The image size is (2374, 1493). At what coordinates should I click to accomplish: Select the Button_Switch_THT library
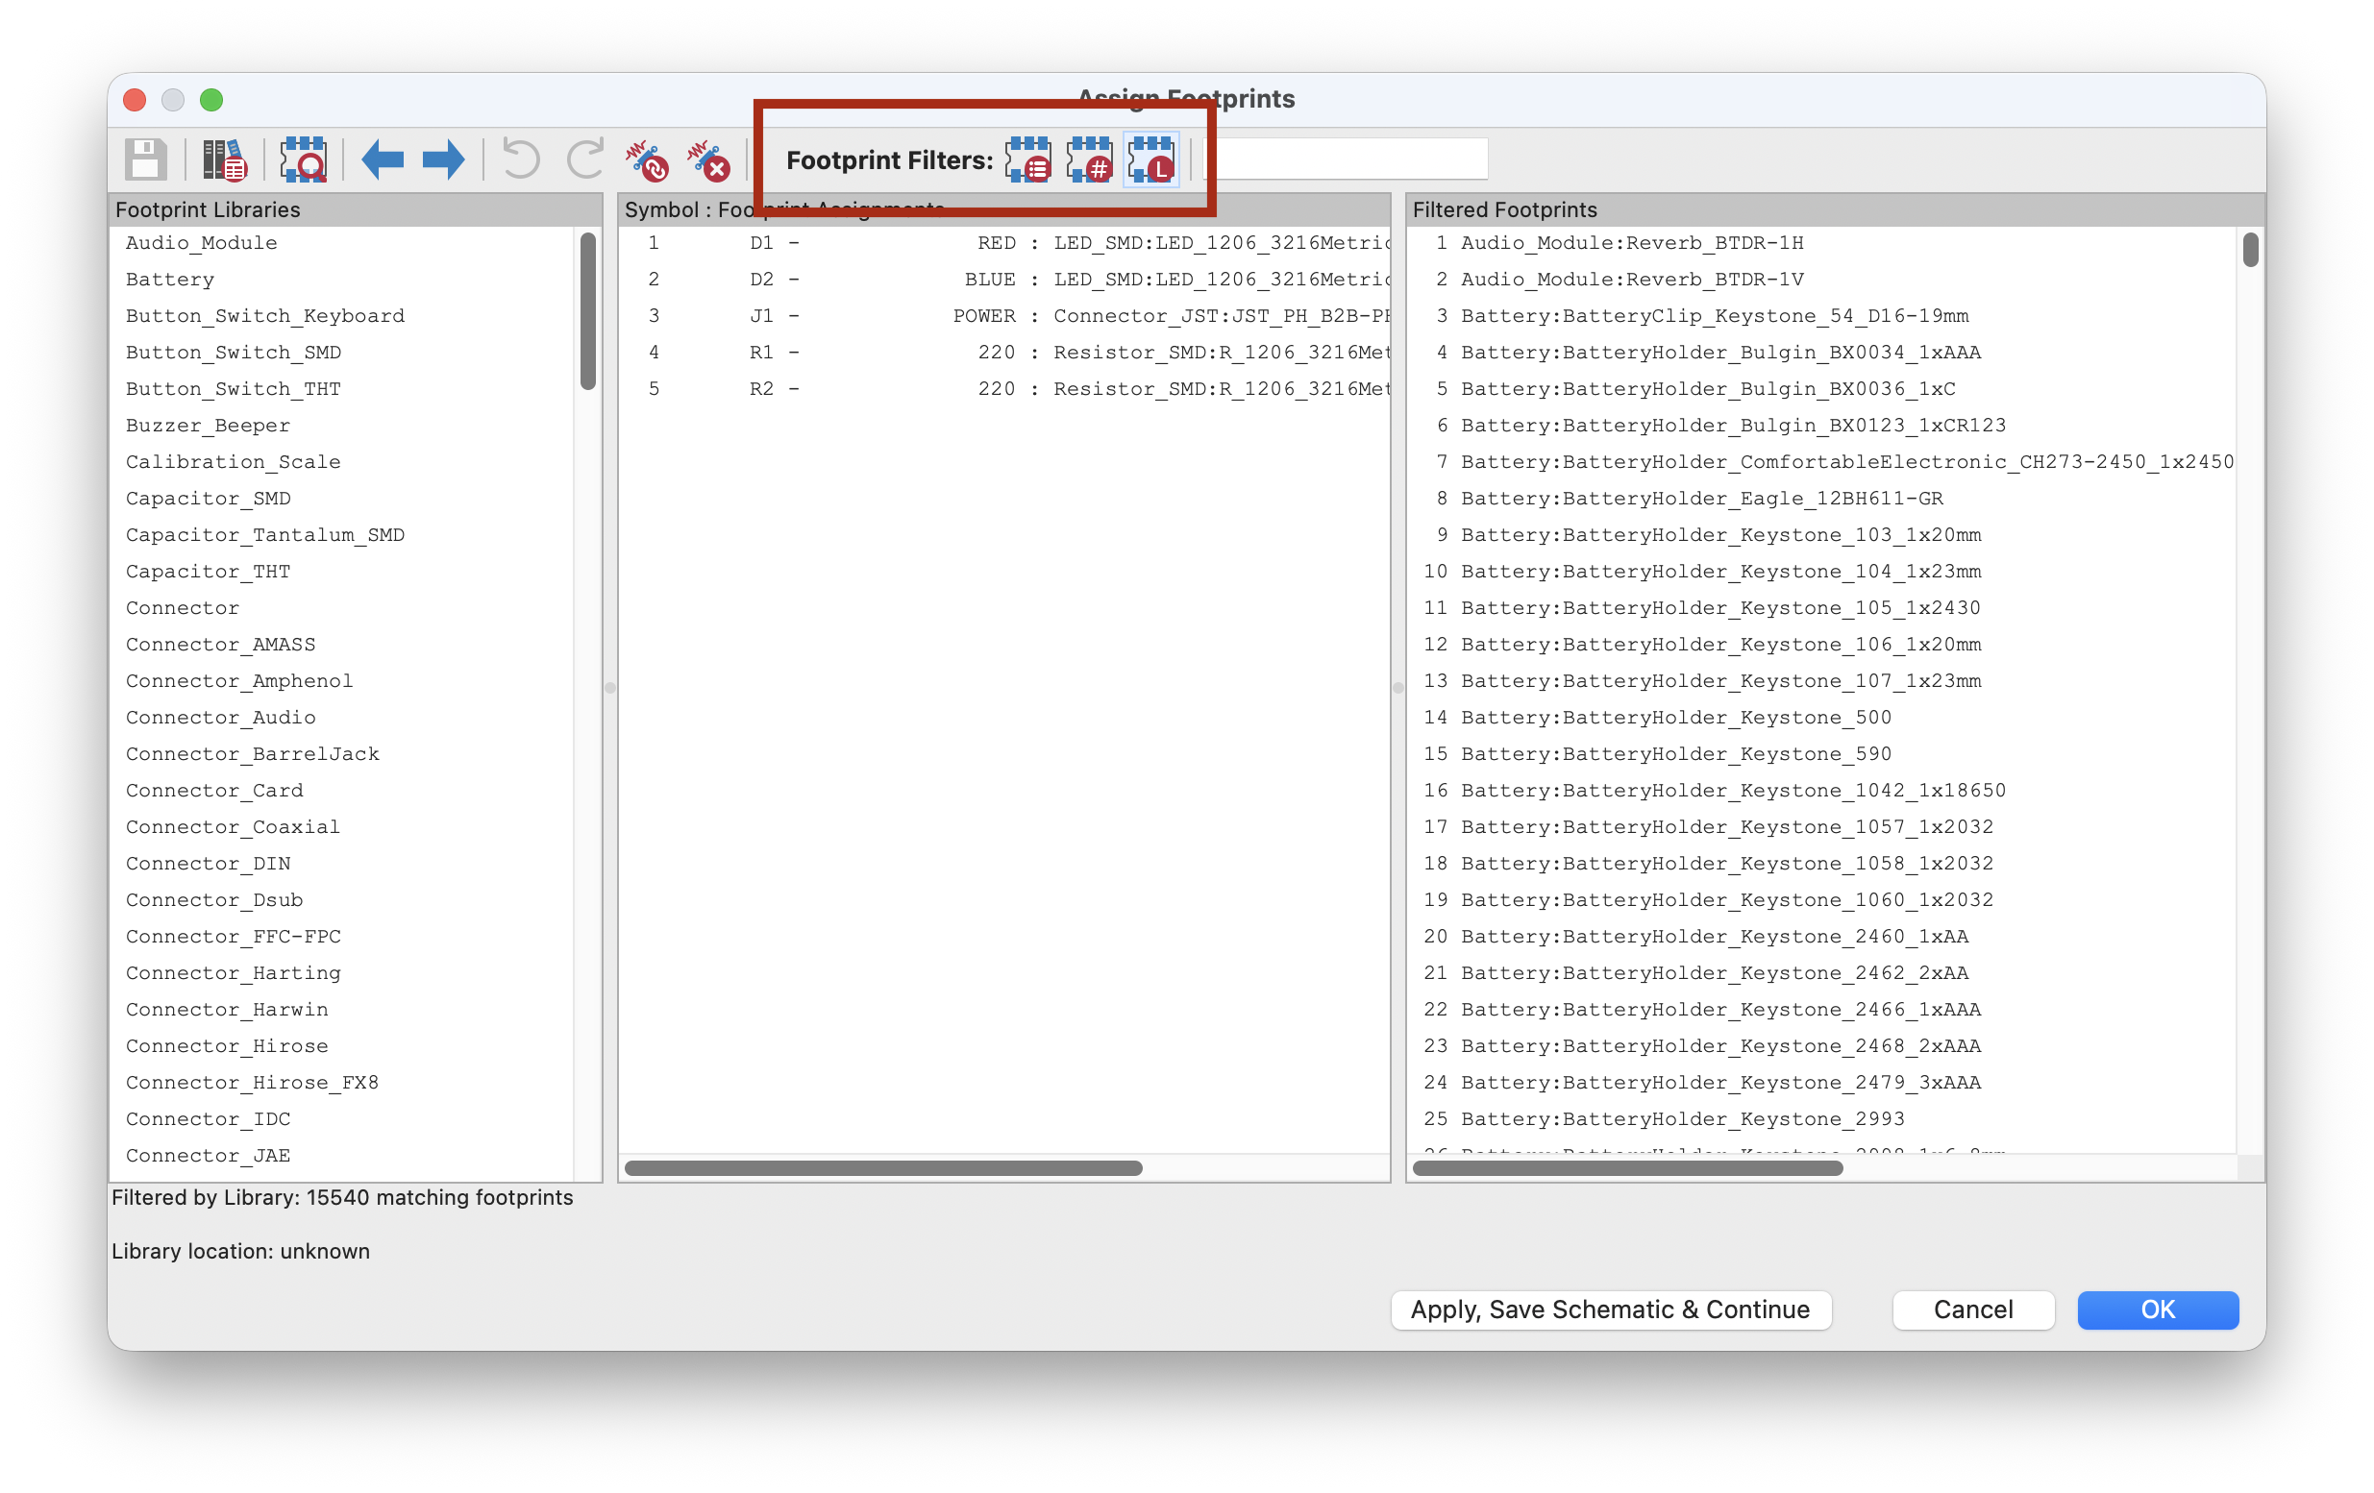tap(234, 389)
